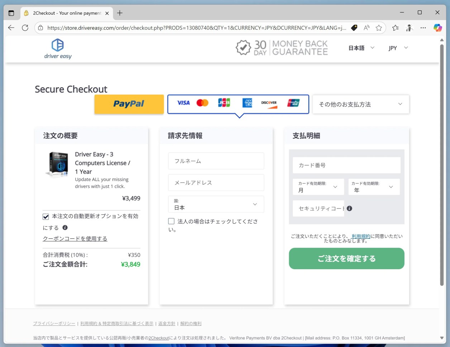Click the browser profile icon

[409, 28]
